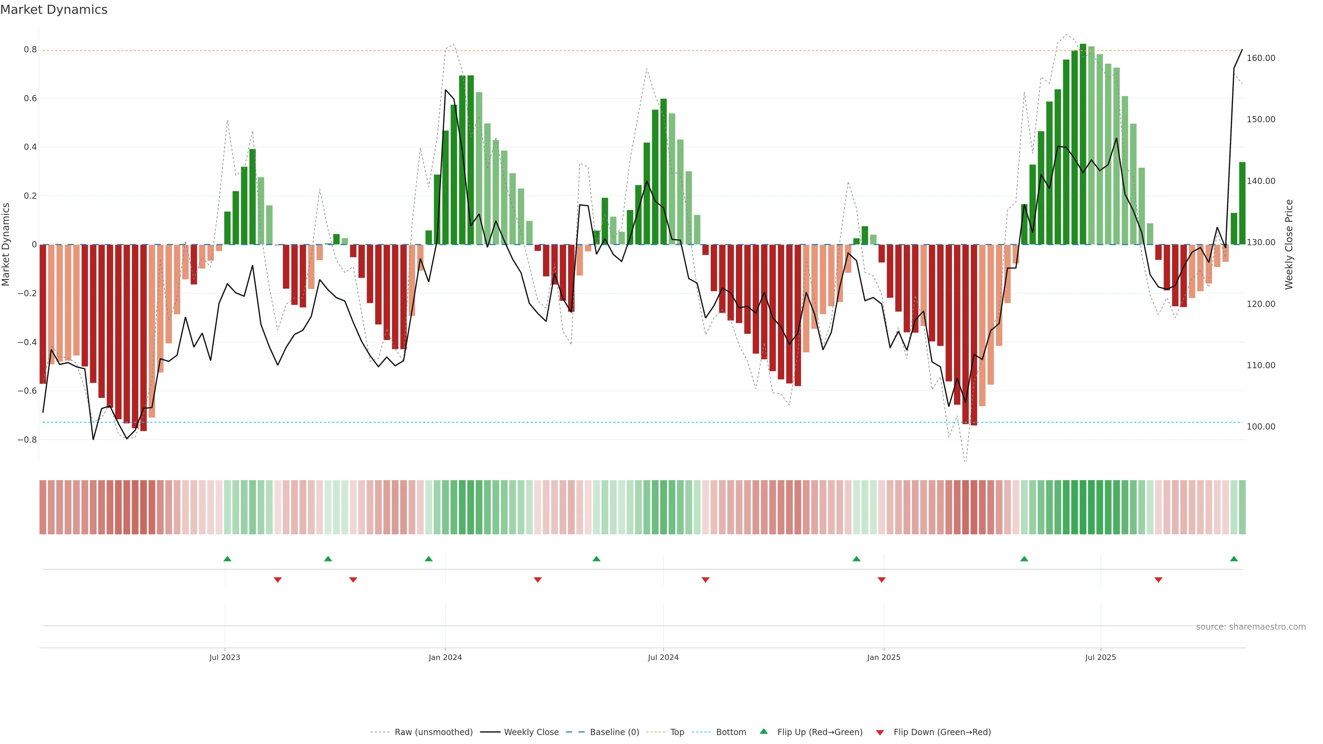Click the Flip Up legend triangle icon
1323x744 pixels.
point(763,731)
